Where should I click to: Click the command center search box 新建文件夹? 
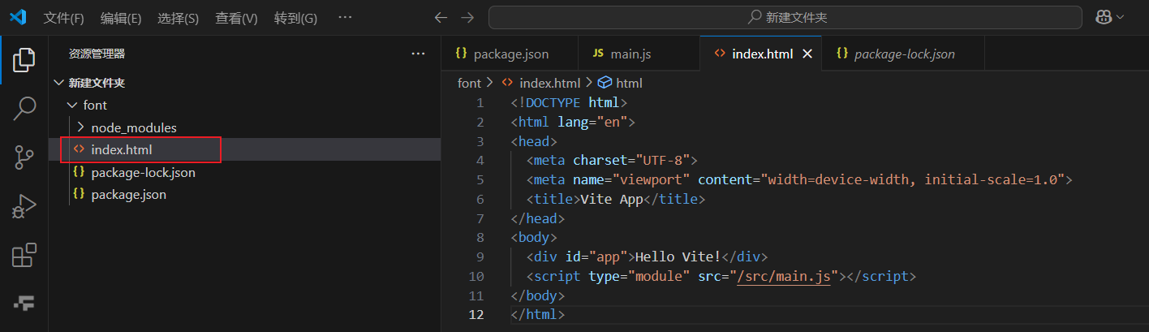tap(785, 17)
